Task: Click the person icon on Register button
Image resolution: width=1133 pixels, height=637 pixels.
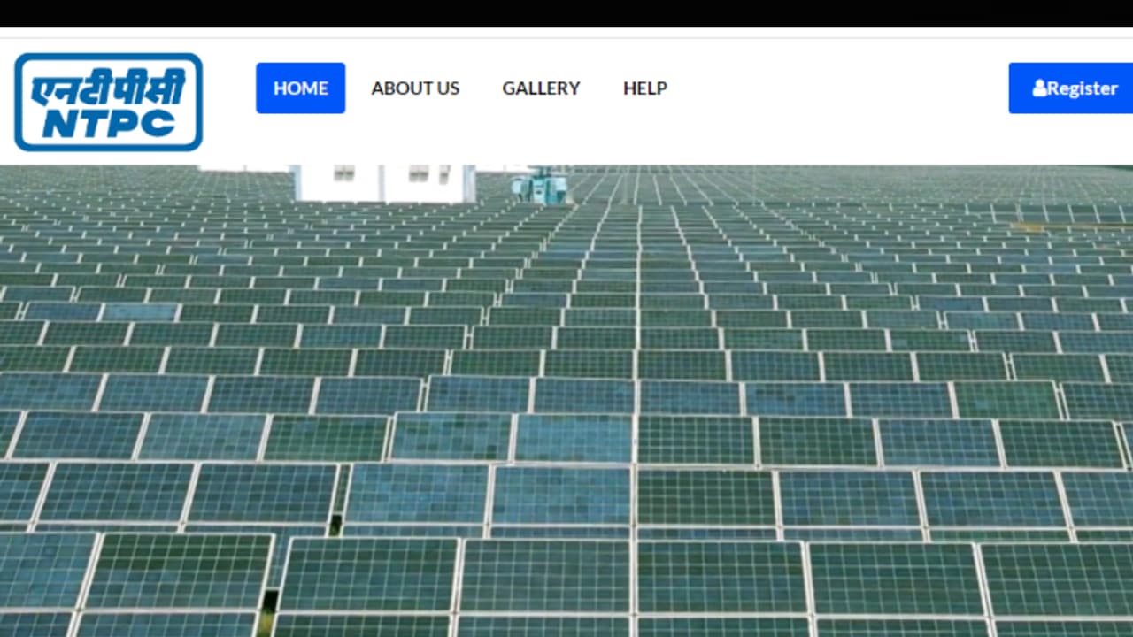Action: click(x=1039, y=88)
